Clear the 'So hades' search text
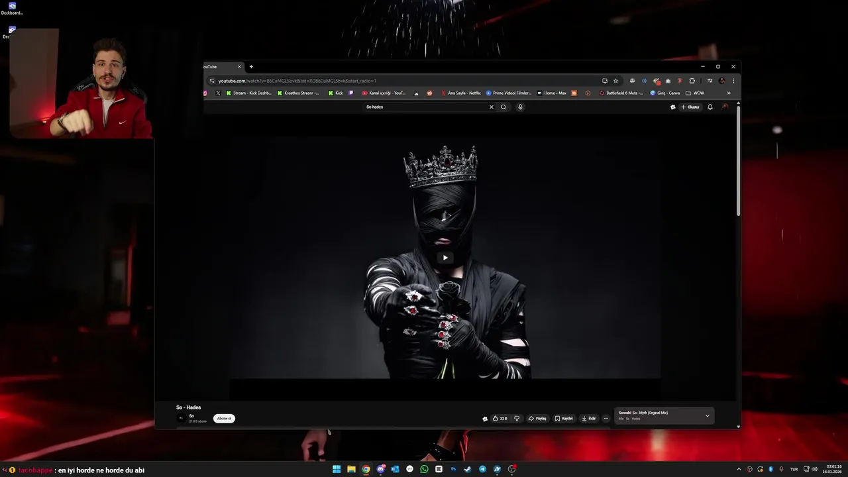This screenshot has height=477, width=848. tap(492, 107)
